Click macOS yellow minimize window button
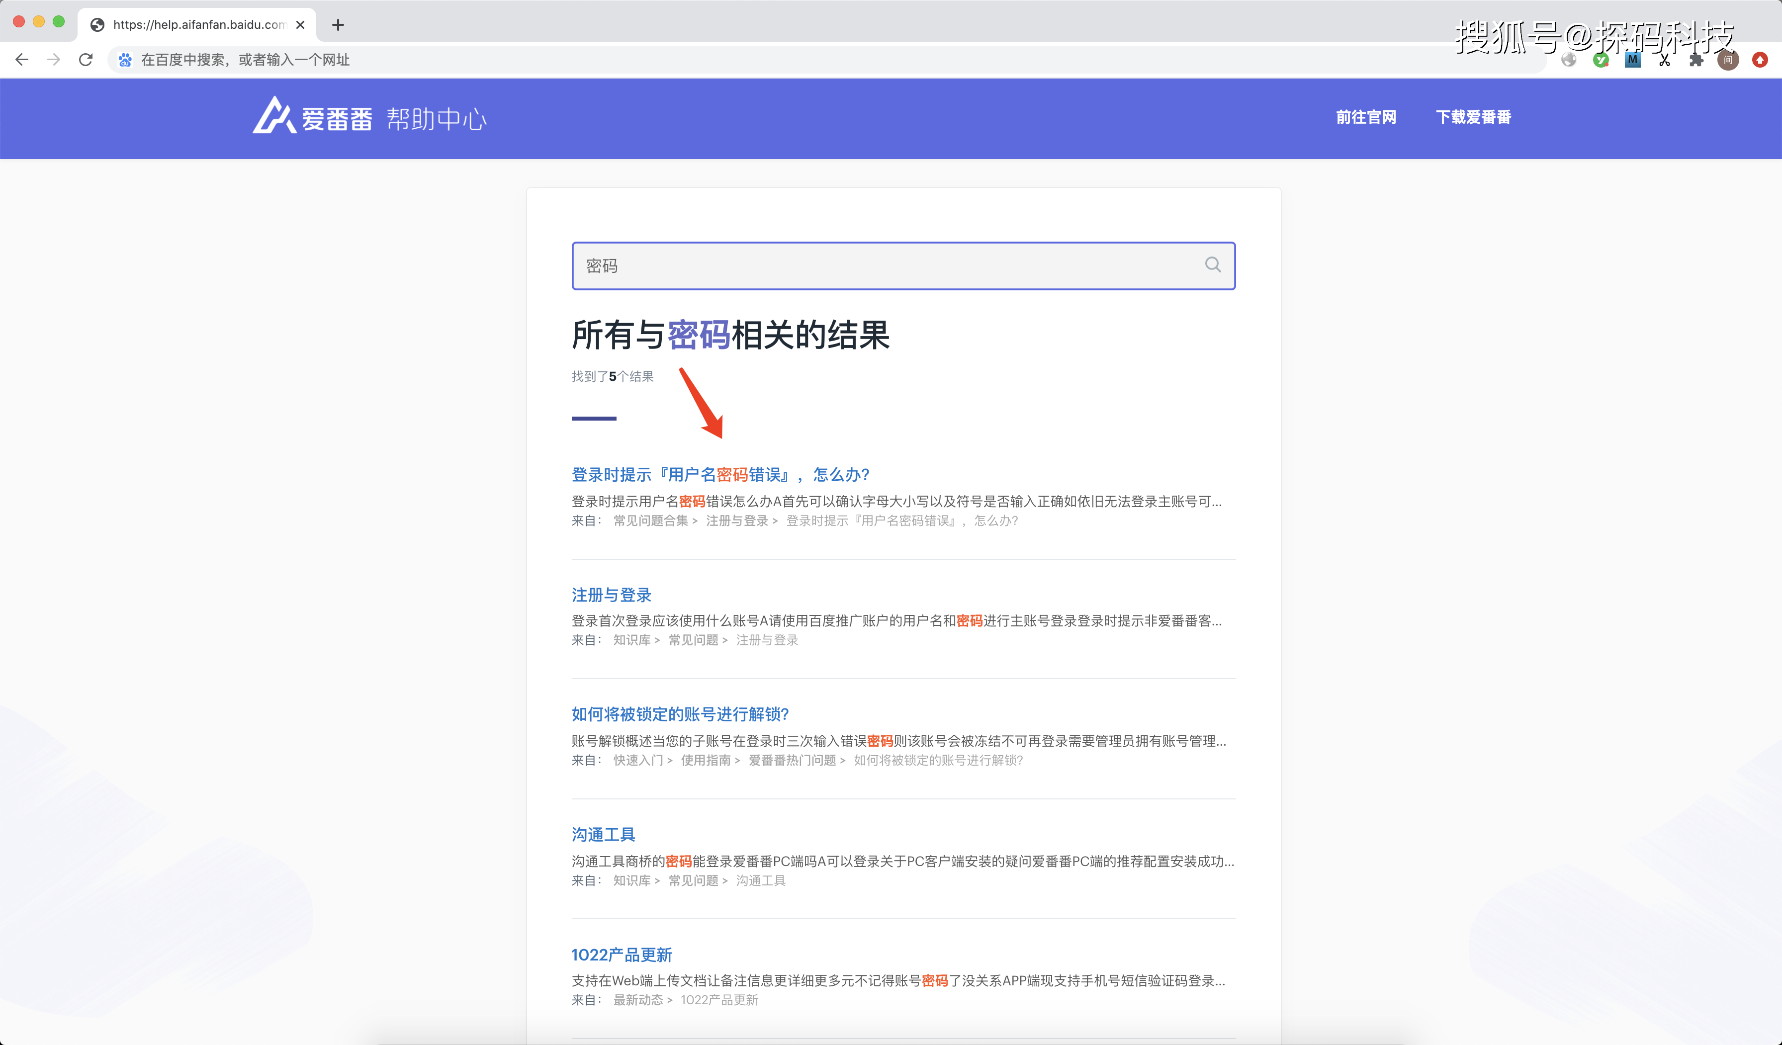 (x=39, y=22)
